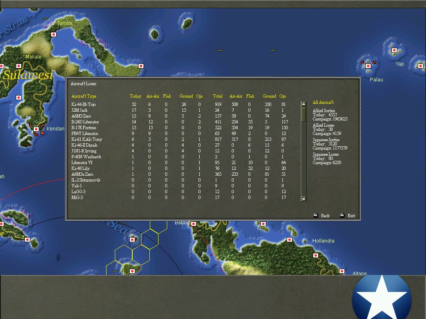Click the Japanese Sorties label
Viewport: 426px width, 319px height.
326,140
